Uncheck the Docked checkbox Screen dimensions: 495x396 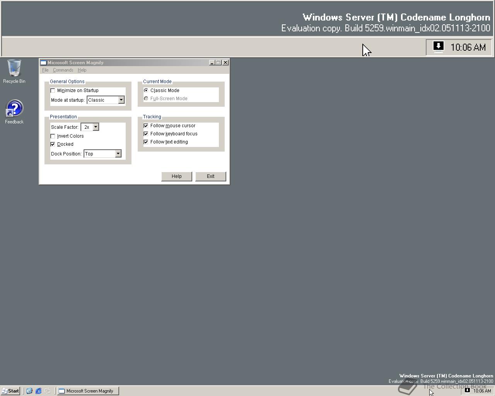(x=53, y=144)
